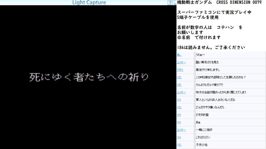Open ユッキー link beside 一瞬に二機が

click(181, 130)
